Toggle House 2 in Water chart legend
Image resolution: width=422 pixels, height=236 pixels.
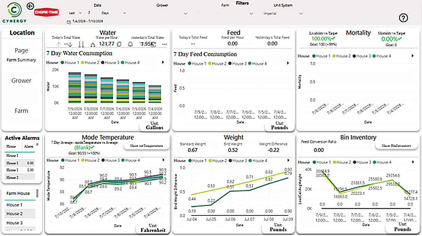pos(90,63)
